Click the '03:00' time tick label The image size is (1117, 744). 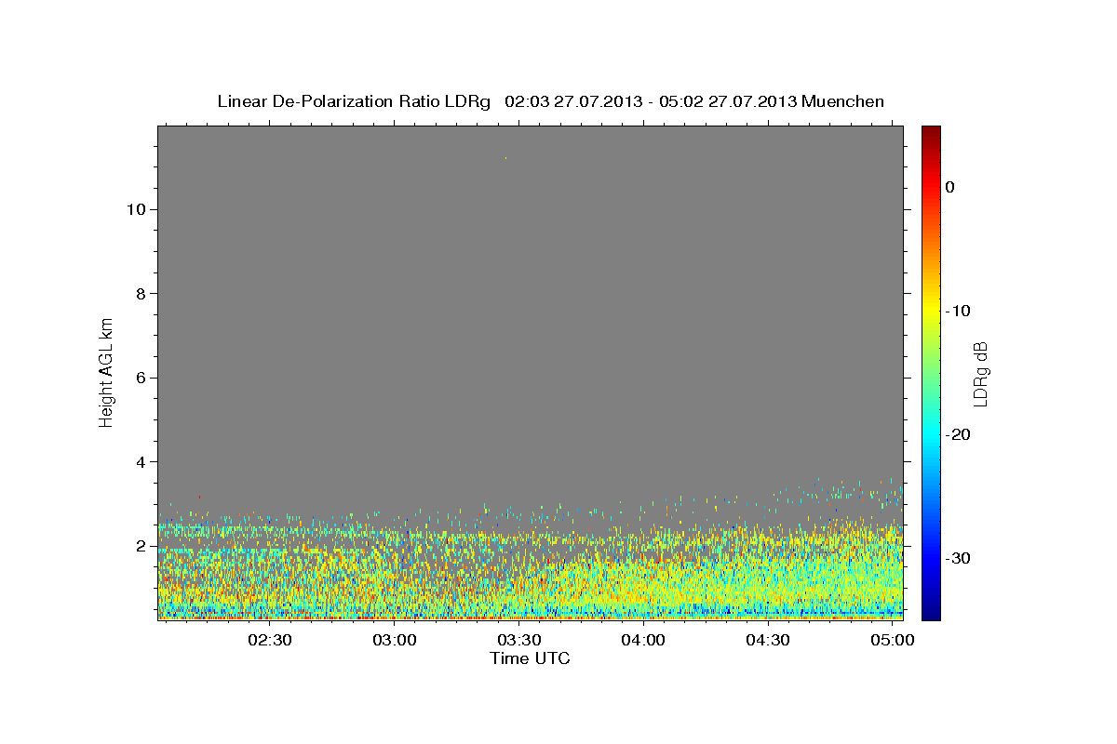[395, 641]
